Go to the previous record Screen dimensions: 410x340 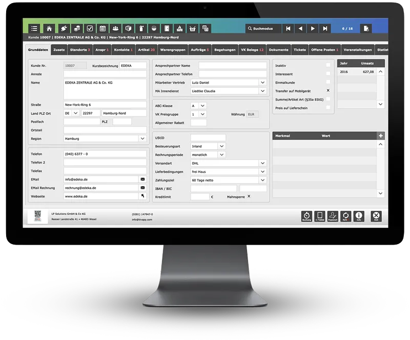tap(300, 28)
